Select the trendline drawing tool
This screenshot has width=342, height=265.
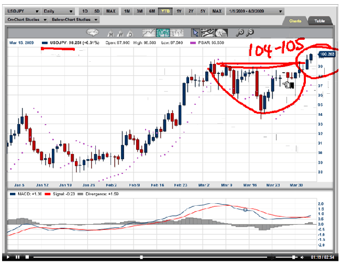[x=208, y=32]
